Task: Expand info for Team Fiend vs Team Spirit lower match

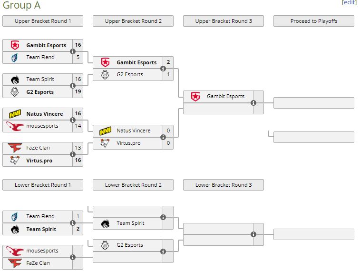Action: click(x=73, y=223)
